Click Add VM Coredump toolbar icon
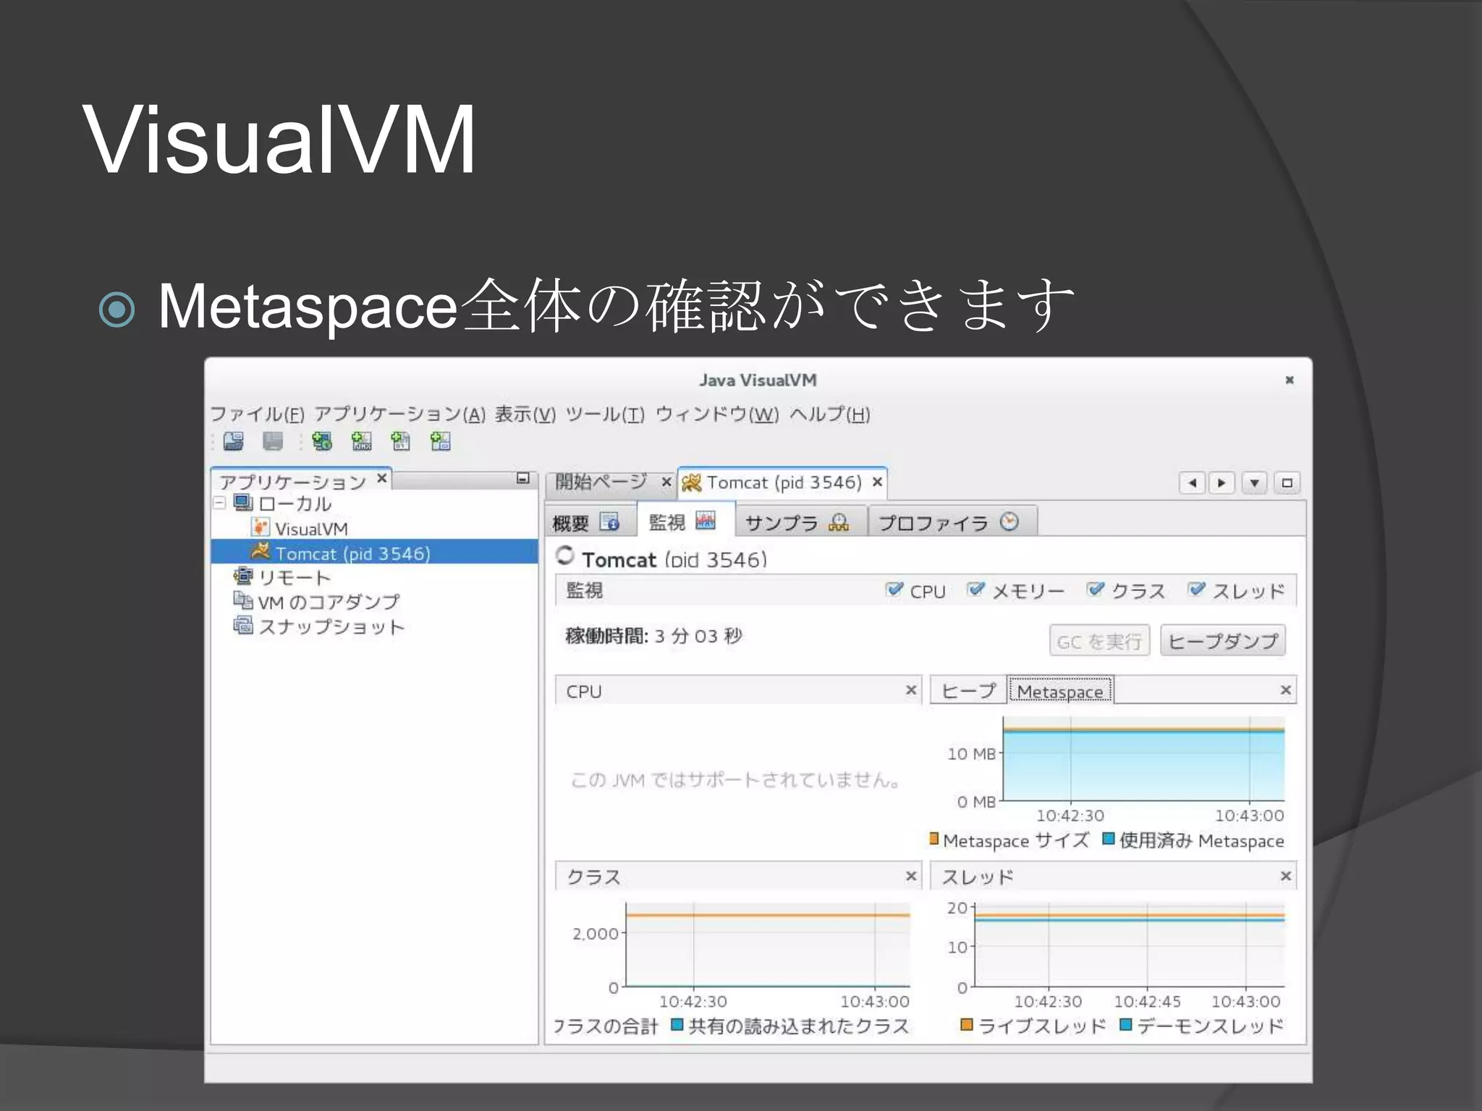Image resolution: width=1482 pixels, height=1111 pixels. click(400, 441)
